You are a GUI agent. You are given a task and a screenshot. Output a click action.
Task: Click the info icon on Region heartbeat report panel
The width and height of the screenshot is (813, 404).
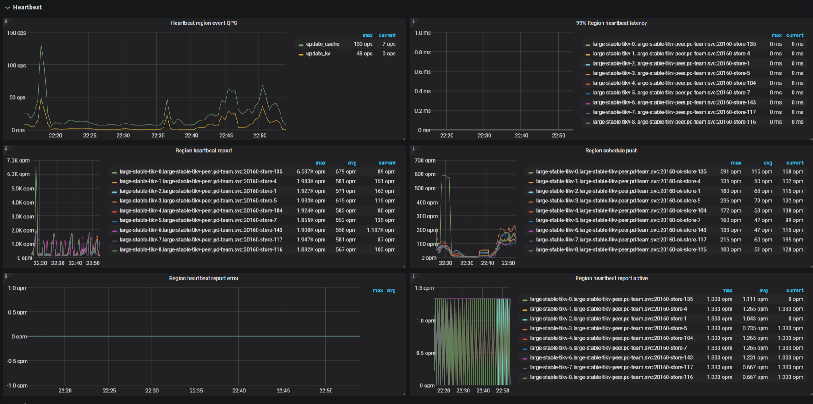coord(6,148)
